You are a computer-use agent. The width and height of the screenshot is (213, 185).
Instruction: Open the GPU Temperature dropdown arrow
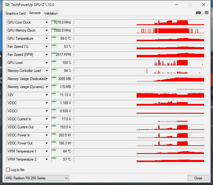click(x=47, y=38)
